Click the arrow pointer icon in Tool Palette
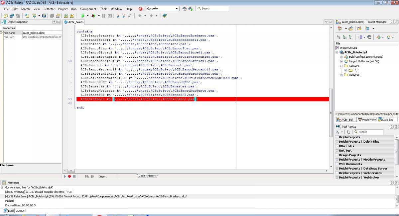399x216 pixels. (x=348, y=132)
